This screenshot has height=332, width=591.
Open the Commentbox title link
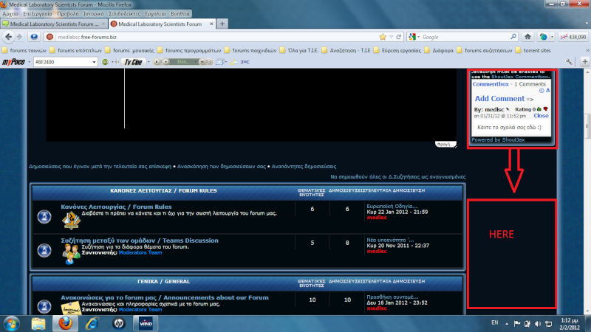pos(491,84)
